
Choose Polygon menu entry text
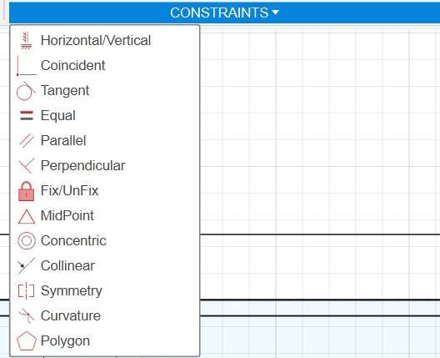pyautogui.click(x=65, y=340)
